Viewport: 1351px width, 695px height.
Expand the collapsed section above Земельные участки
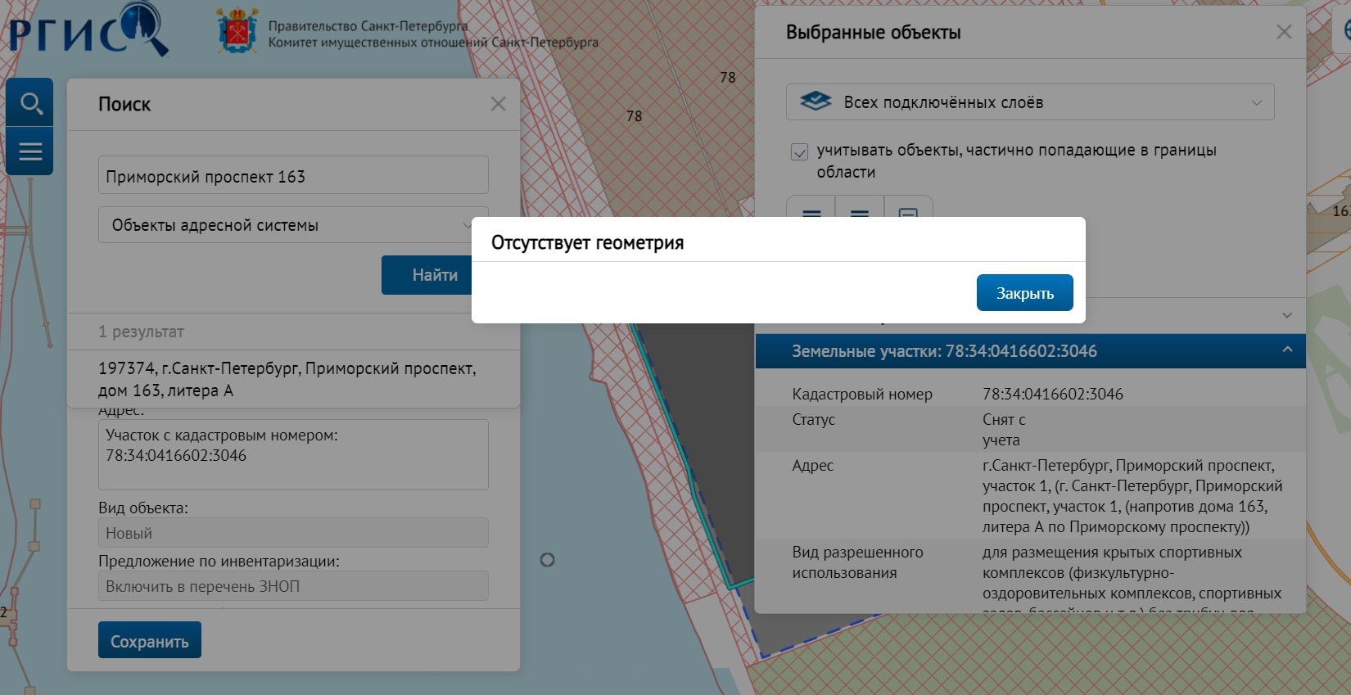pos(1287,315)
